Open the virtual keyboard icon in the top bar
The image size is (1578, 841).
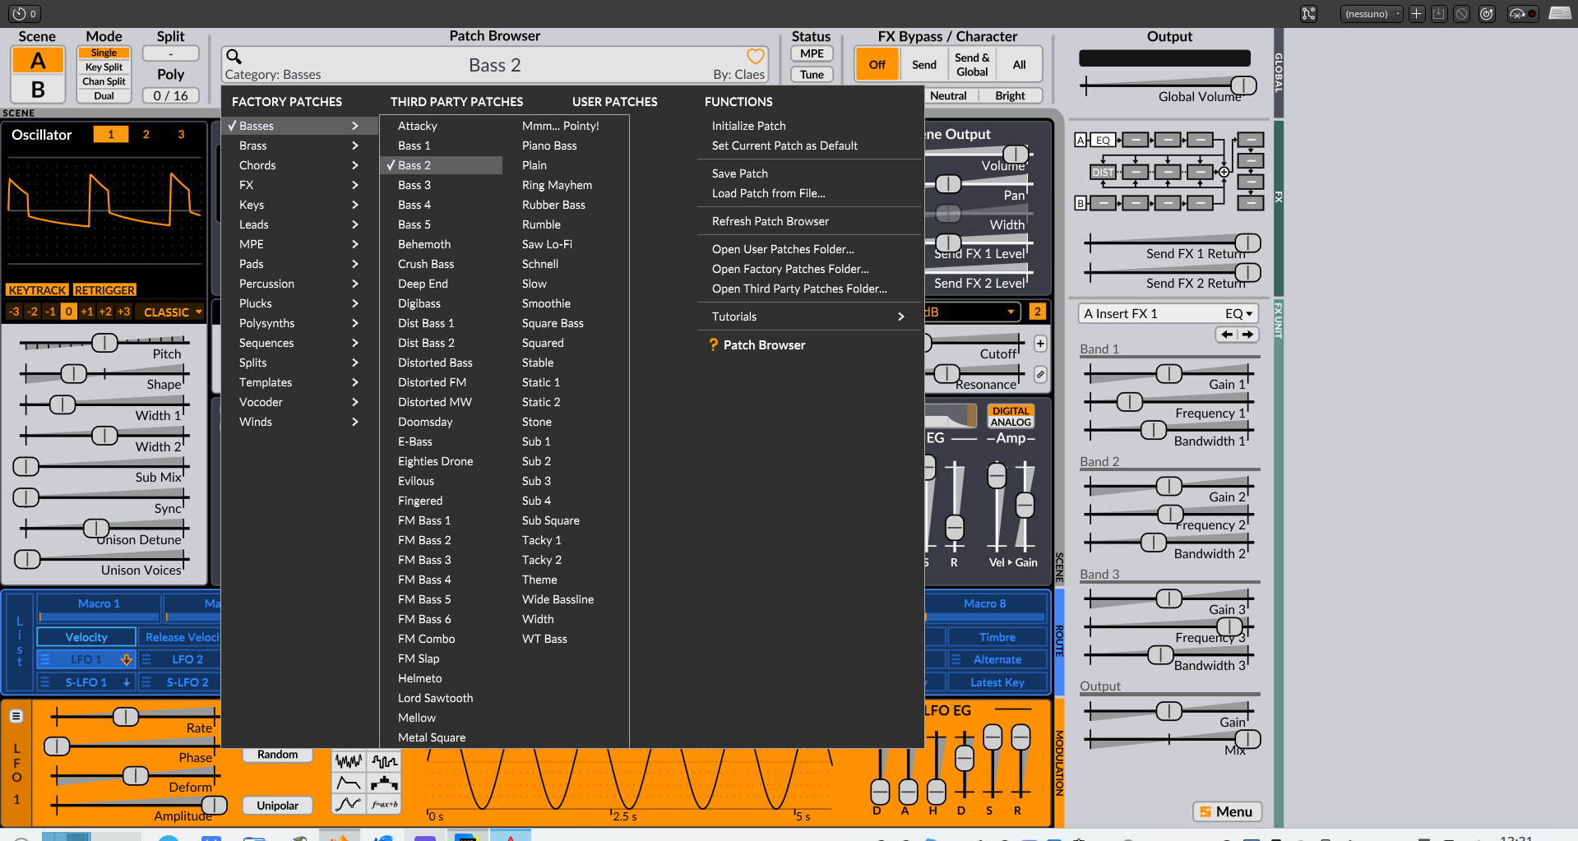click(x=1559, y=13)
